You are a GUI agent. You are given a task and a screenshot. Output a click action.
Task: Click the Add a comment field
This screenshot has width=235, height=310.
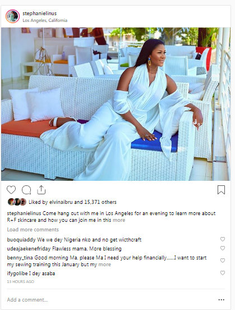click(110, 300)
